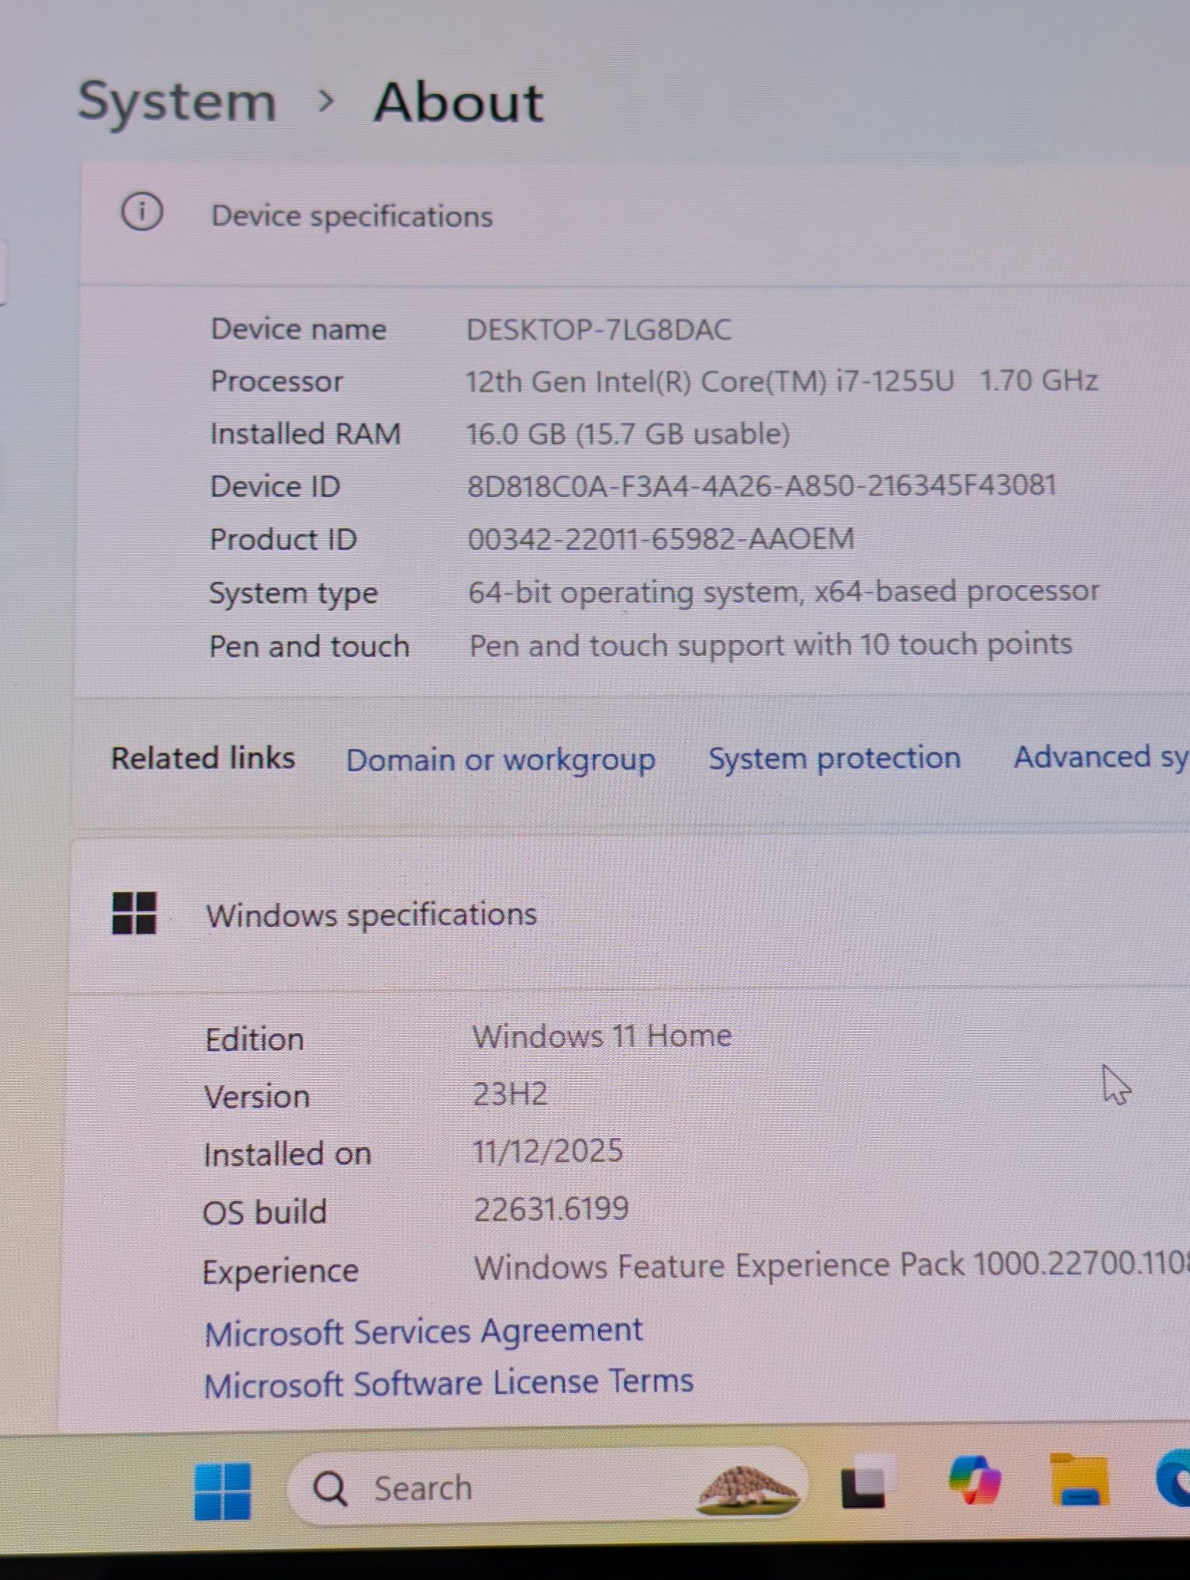
Task: Open the Microsoft Services Agreement link
Action: 424,1332
